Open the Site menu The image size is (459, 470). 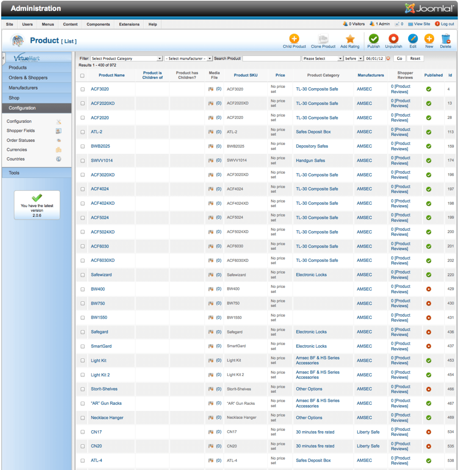click(x=10, y=24)
